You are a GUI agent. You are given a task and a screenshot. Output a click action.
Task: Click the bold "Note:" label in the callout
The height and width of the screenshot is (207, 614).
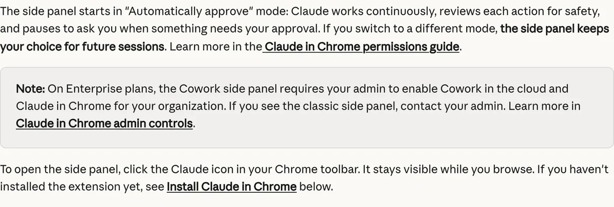[x=32, y=89]
